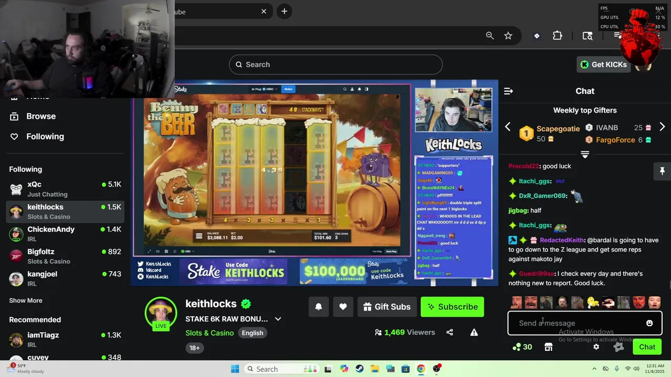Image resolution: width=671 pixels, height=377 pixels.
Task: Click Scapegoatie top gifter name
Action: [x=558, y=128]
